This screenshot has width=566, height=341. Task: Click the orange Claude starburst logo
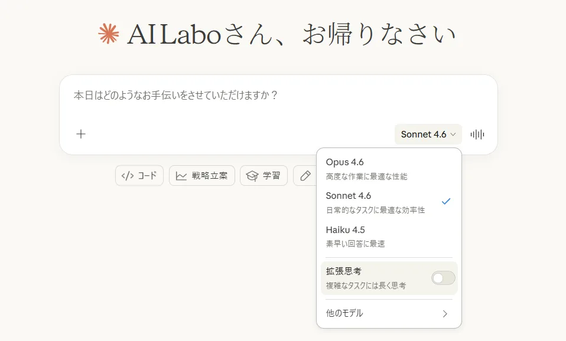(x=108, y=34)
